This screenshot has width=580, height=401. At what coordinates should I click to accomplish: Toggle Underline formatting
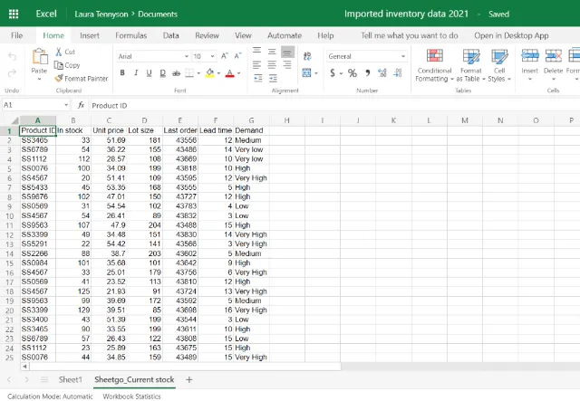[149, 72]
